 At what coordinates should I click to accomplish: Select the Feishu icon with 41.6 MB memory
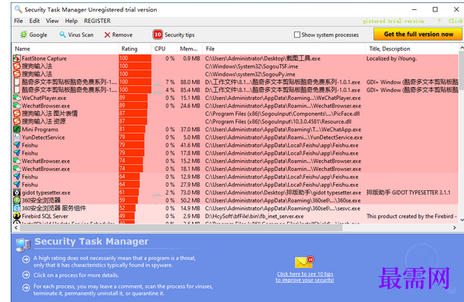click(x=17, y=145)
